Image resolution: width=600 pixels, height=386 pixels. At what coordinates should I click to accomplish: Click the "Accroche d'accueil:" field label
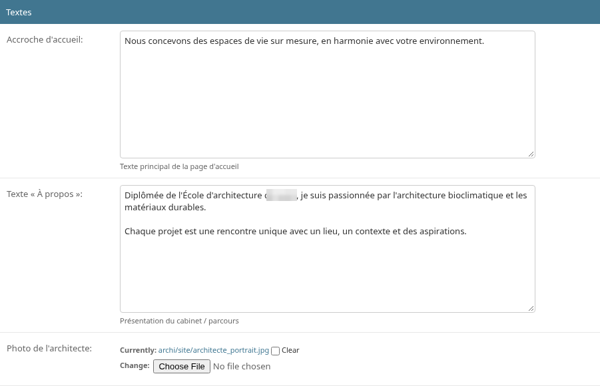(45, 40)
